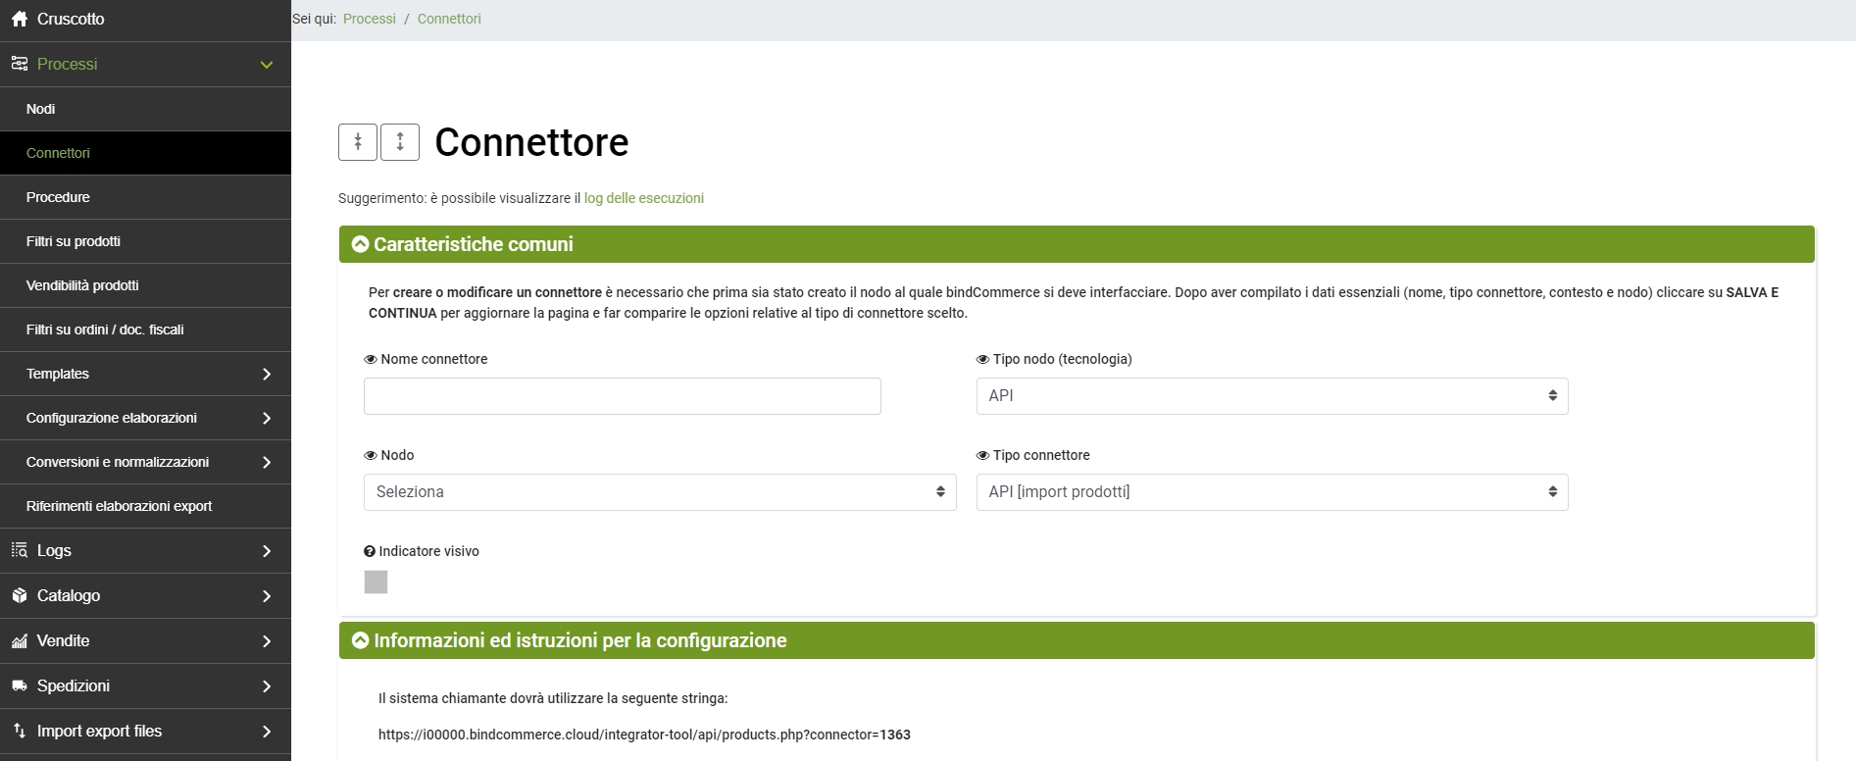
Task: Click the Processi breadcrumb link
Action: pos(369,19)
